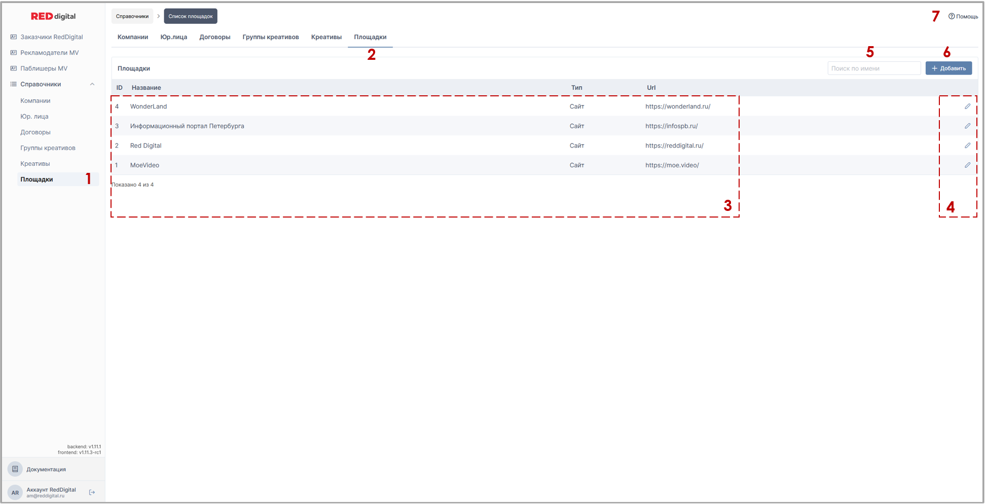Switch to Группы креативов tab
Viewport: 986px width, 504px height.
271,37
